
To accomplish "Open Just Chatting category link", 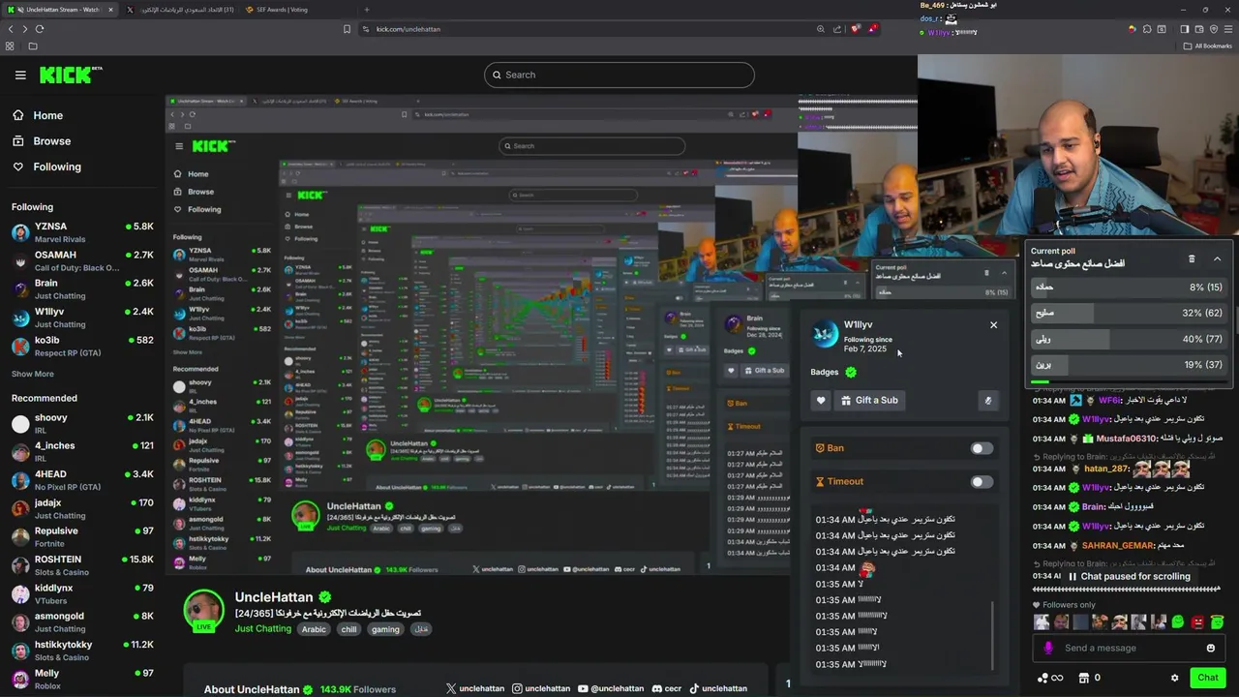I will (x=263, y=629).
